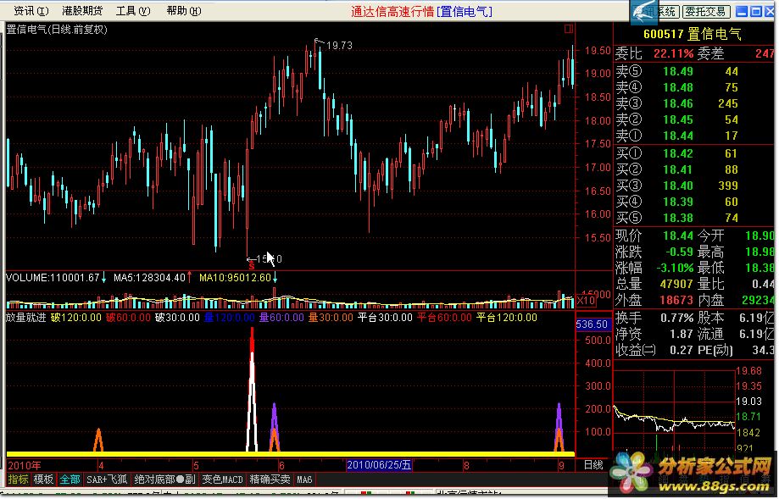Click the 买① price 18.42

pyautogui.click(x=677, y=154)
